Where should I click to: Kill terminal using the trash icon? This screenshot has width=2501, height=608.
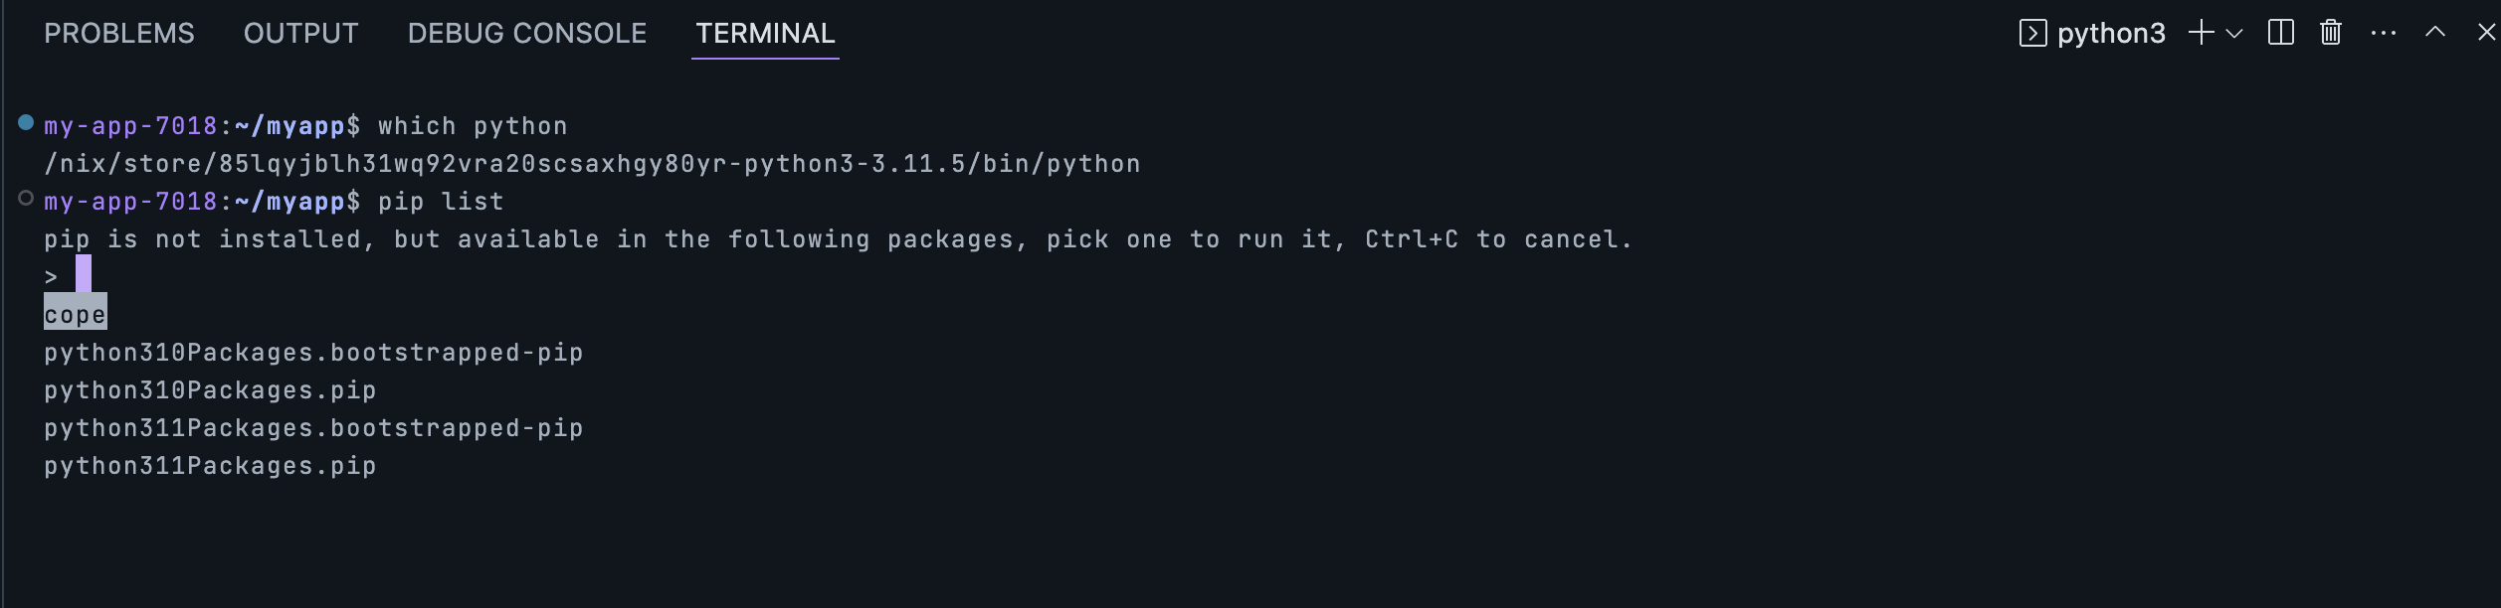[2331, 33]
